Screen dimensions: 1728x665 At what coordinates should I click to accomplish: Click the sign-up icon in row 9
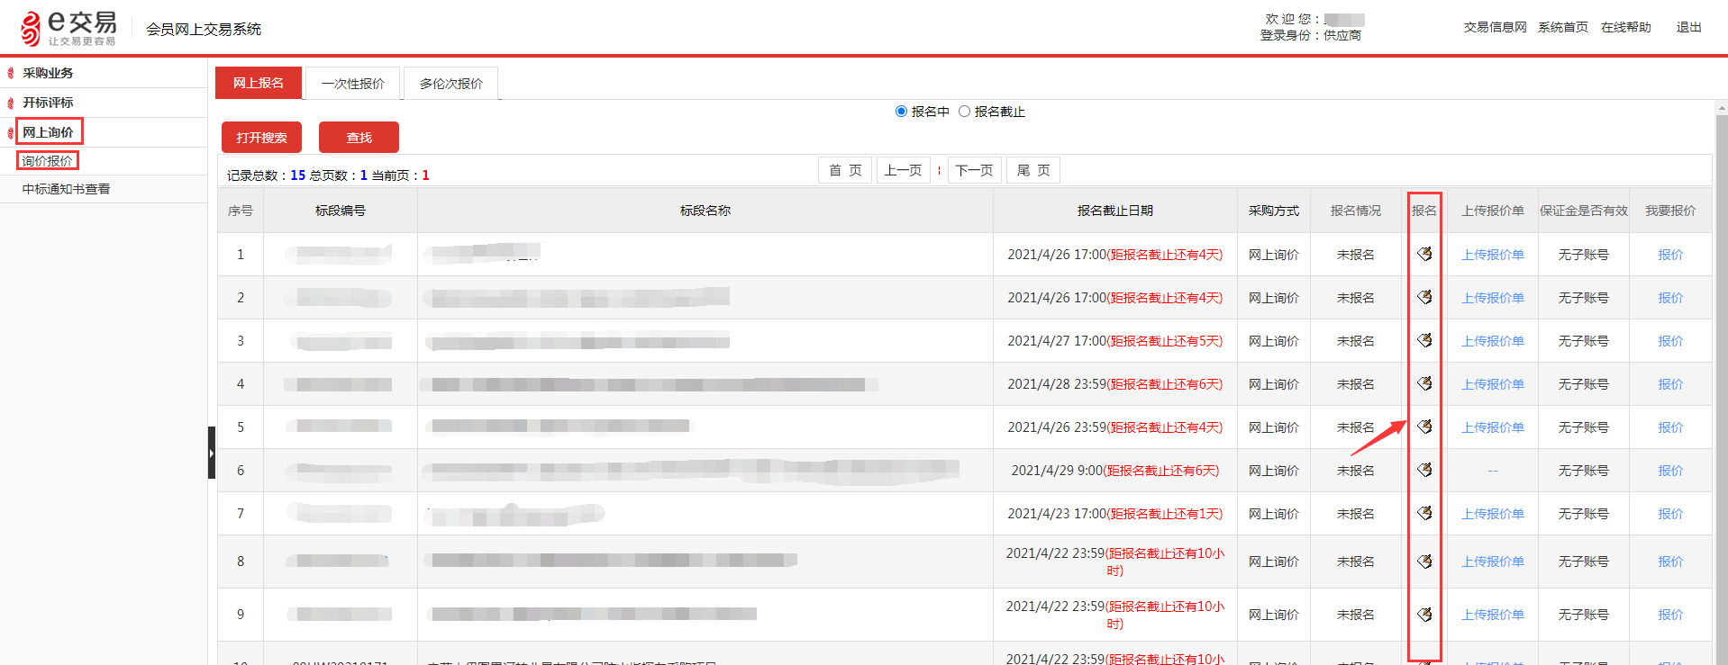coord(1424,615)
